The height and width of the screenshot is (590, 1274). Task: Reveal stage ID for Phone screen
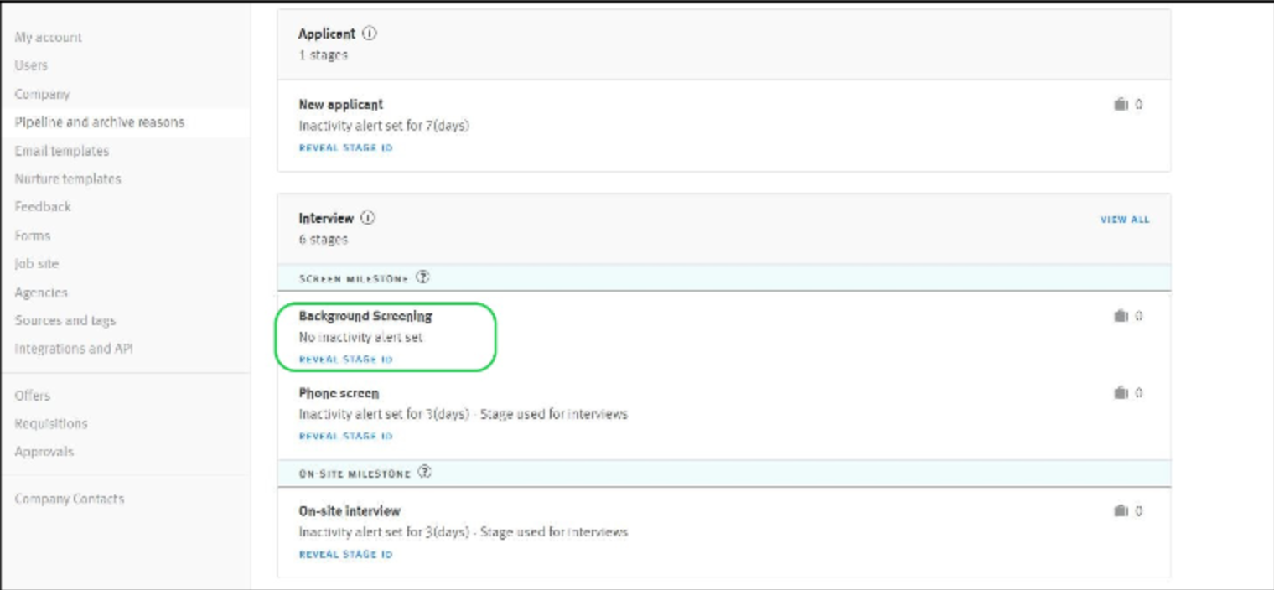pyautogui.click(x=345, y=437)
